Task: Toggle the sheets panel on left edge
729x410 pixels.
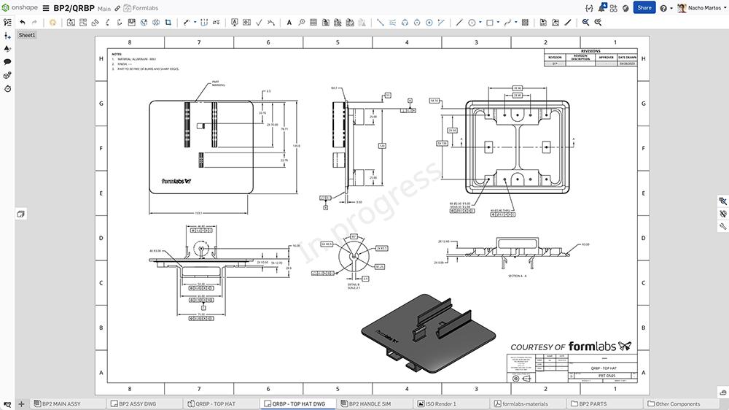Action: 20,214
